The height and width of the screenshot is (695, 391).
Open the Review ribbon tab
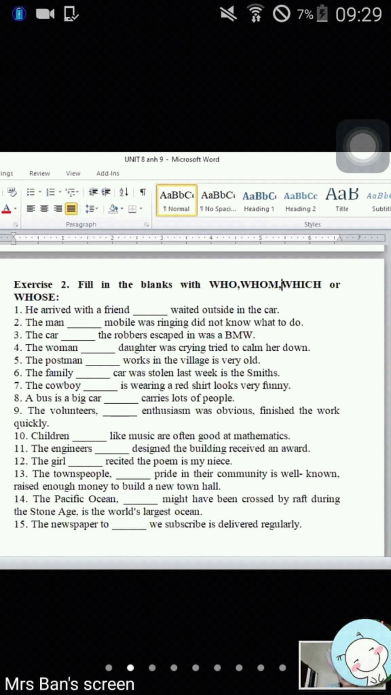click(x=39, y=173)
